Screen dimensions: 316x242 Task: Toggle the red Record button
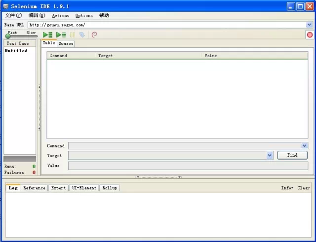tap(310, 35)
